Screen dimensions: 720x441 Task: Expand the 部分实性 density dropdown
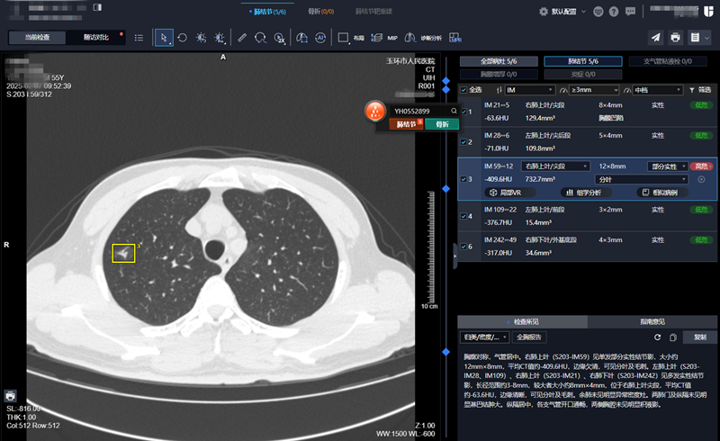(667, 166)
